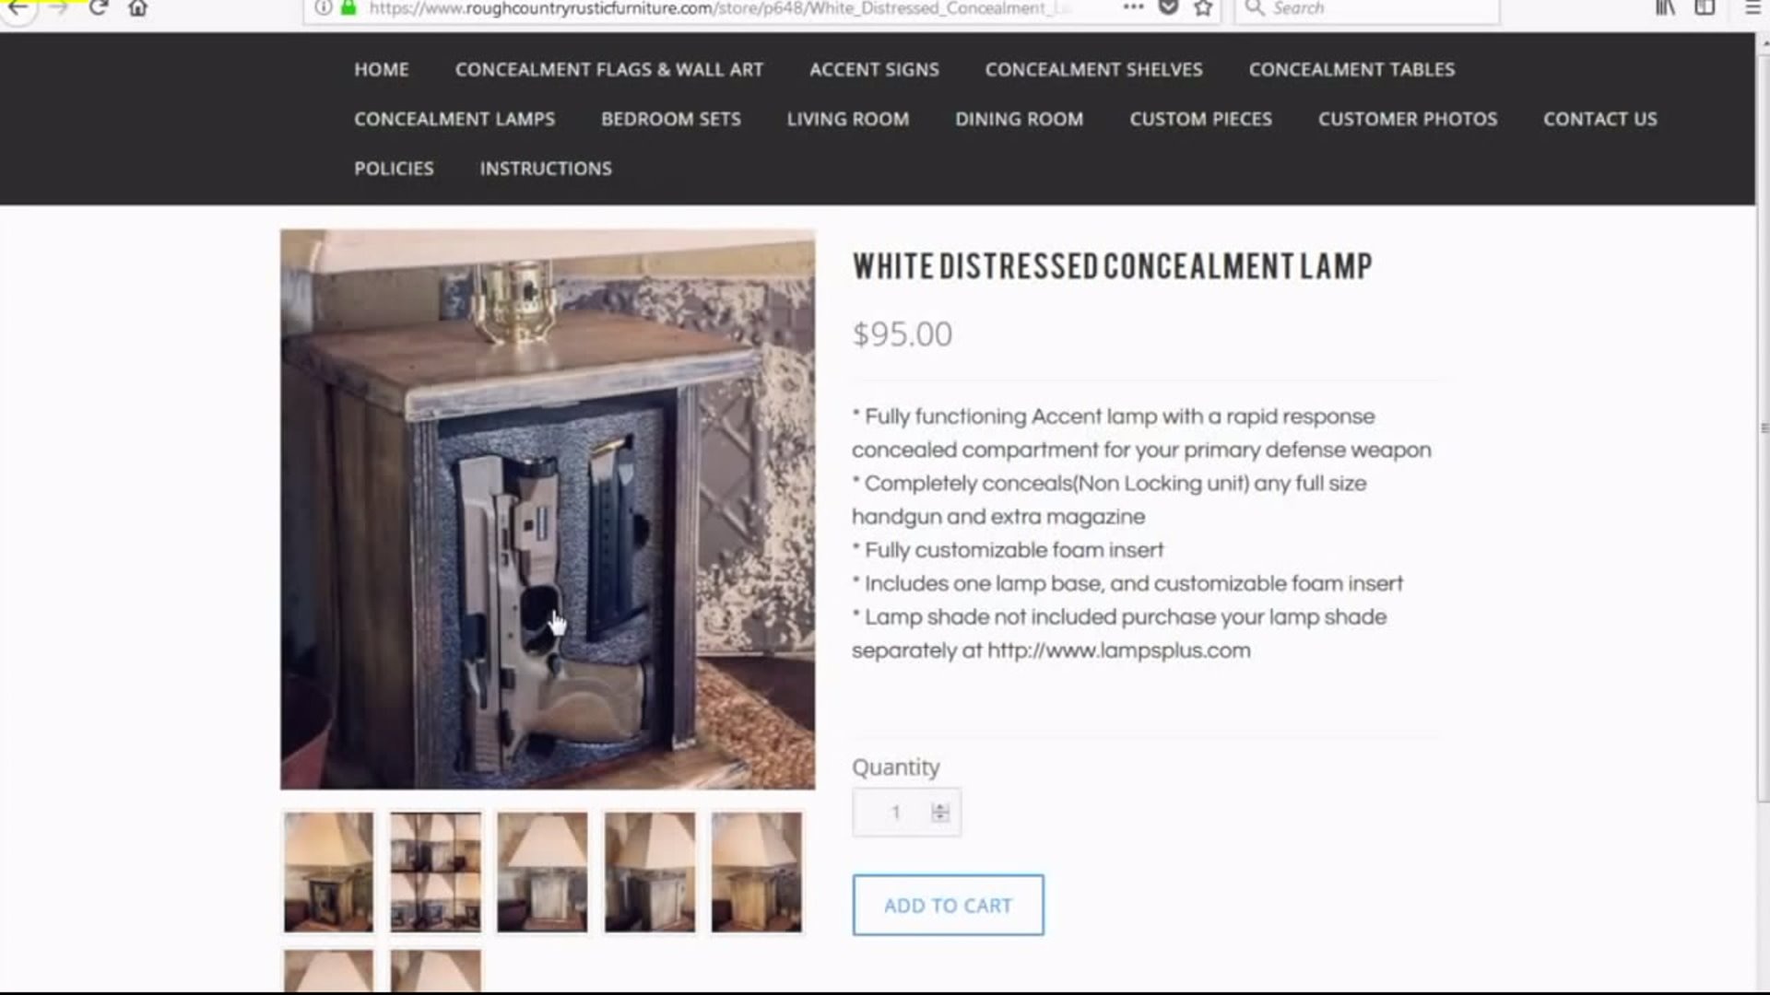Open the Firefox hamburger menu
The image size is (1770, 995).
[1752, 8]
